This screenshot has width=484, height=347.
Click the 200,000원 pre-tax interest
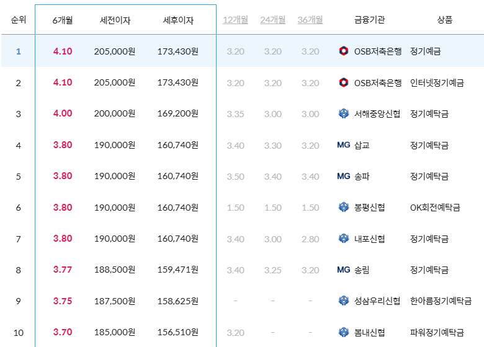115,114
